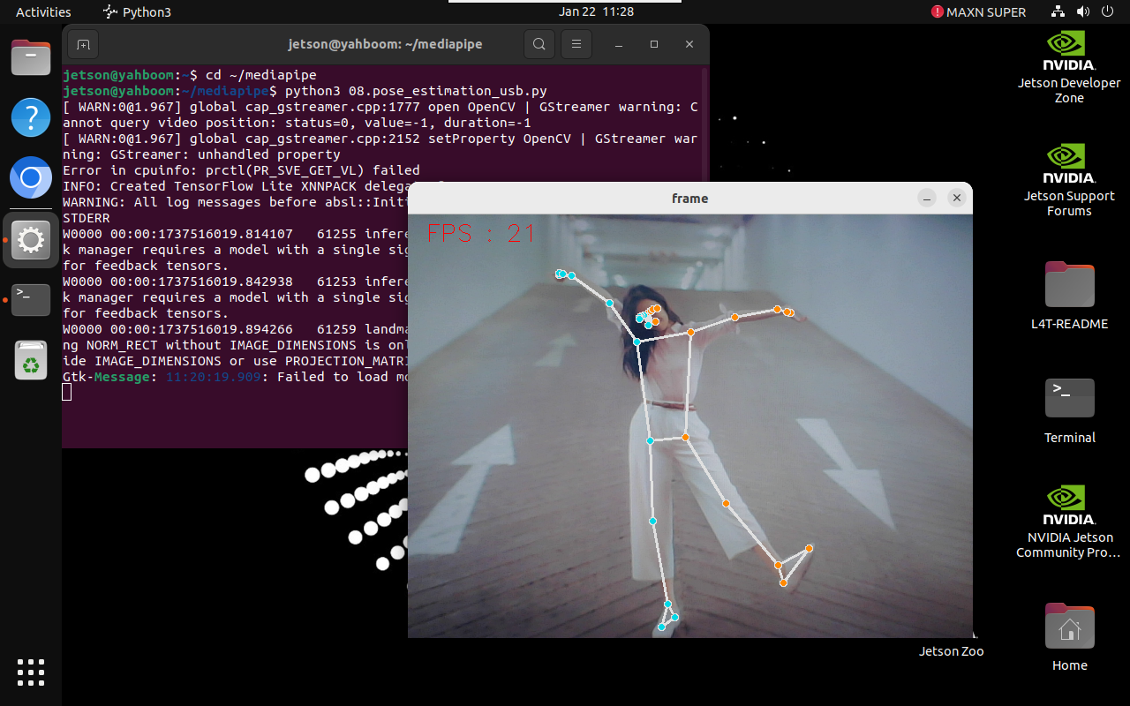
Task: Open NVIDIA Jetson Community Projects shortcut
Action: pos(1069,522)
